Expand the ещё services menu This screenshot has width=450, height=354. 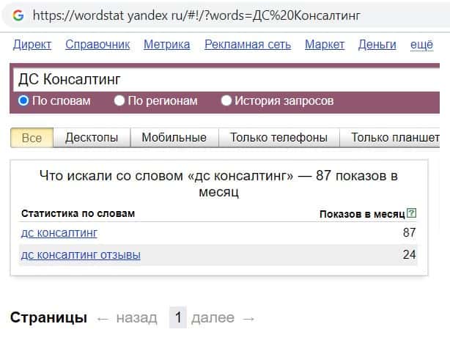421,45
